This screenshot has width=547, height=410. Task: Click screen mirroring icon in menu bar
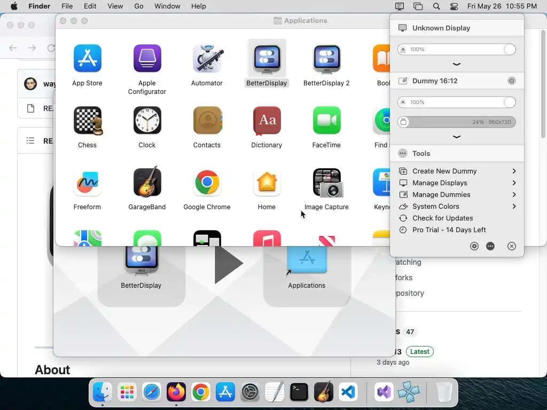tap(418, 6)
